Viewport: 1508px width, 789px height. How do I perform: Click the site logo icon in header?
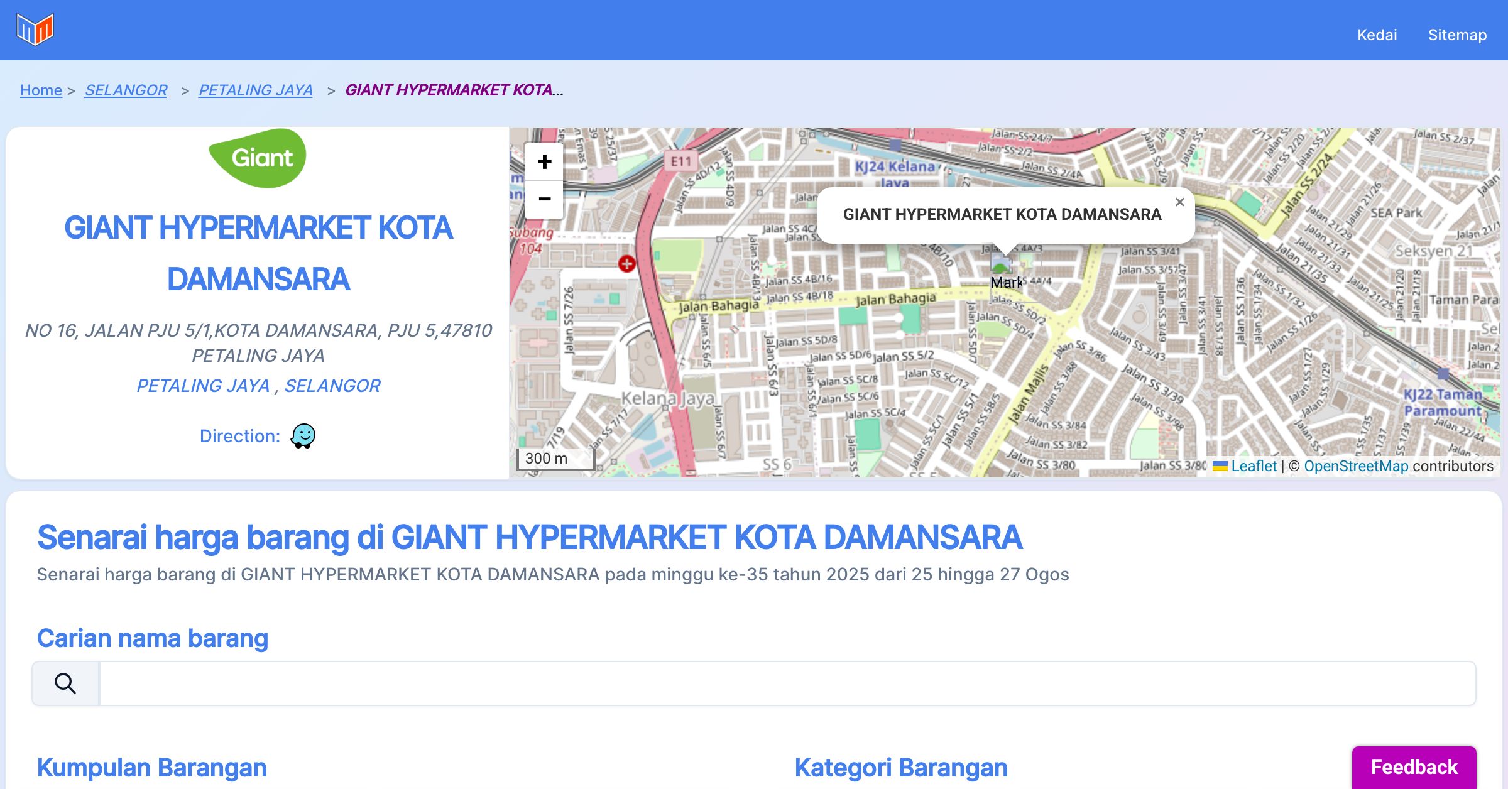tap(35, 30)
